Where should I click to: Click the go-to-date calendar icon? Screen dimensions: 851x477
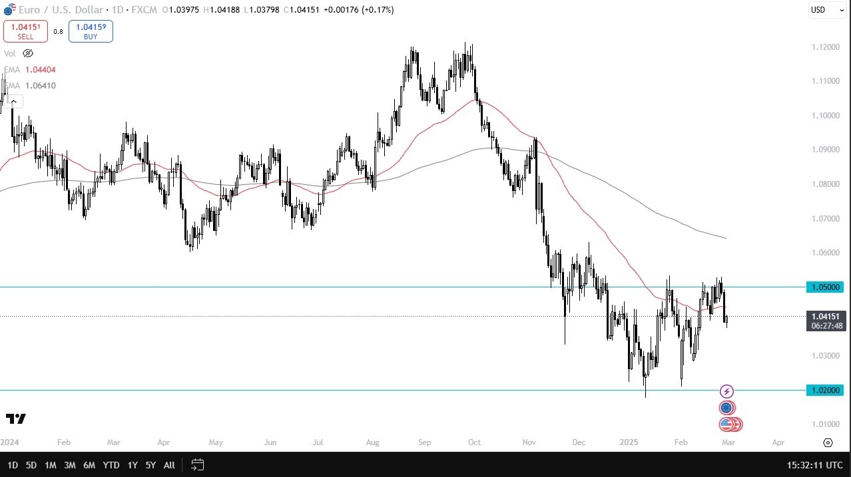click(x=197, y=464)
